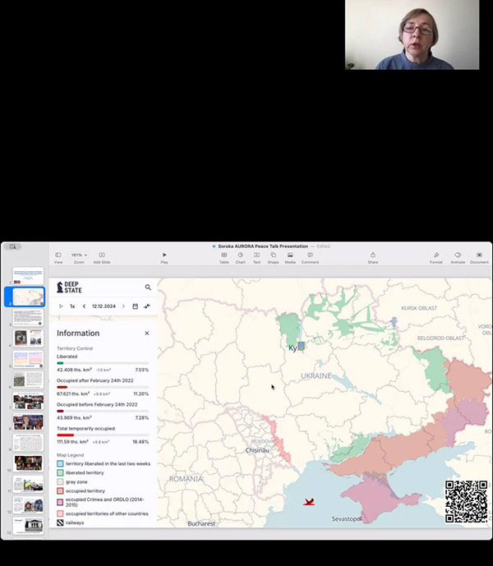Select slide 7 thumbnail
Screen dimensions: 493x566
[28, 401]
